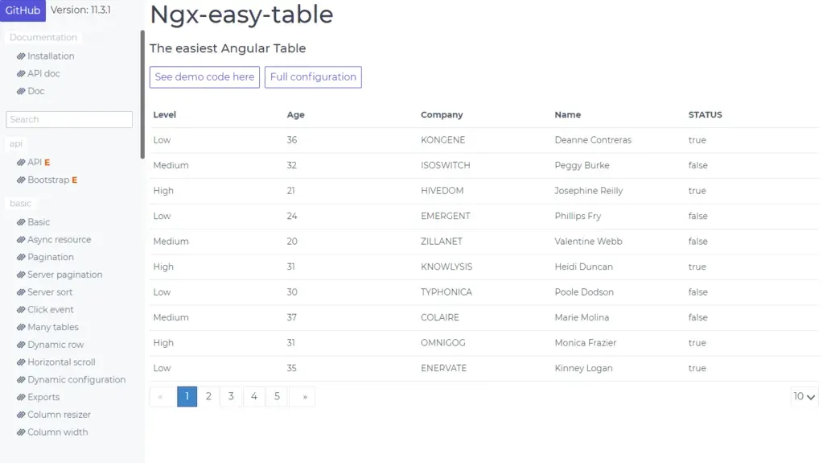Image resolution: width=823 pixels, height=463 pixels.
Task: Open the Bootstrap example link
Action: tap(52, 180)
